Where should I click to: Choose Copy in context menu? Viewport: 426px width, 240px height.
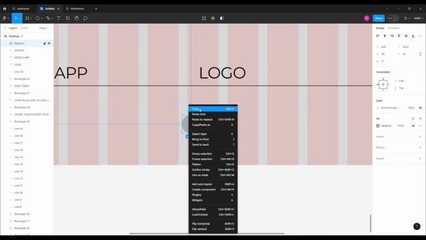coord(213,109)
